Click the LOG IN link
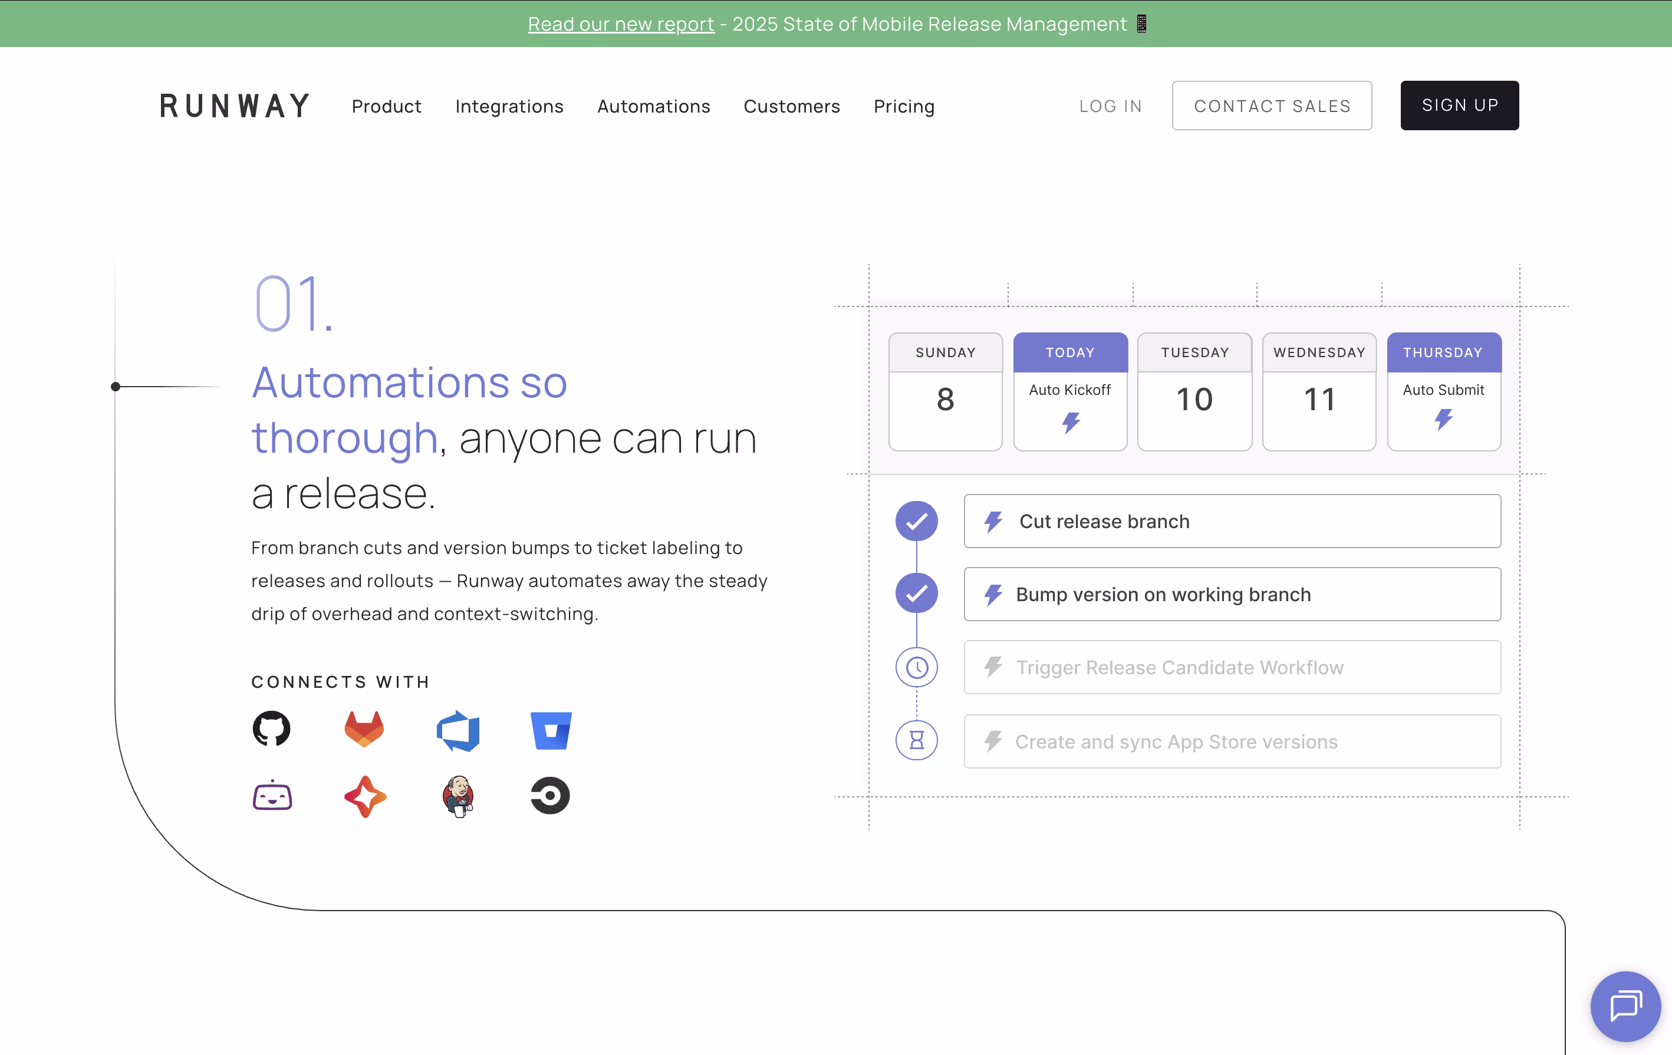 pos(1110,106)
